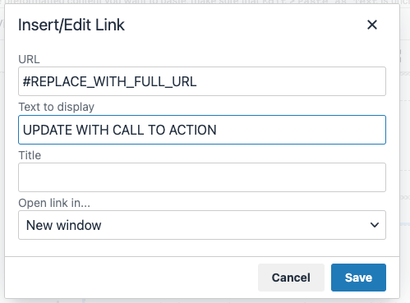The width and height of the screenshot is (410, 303).
Task: Save the link settings
Action: pos(358,278)
